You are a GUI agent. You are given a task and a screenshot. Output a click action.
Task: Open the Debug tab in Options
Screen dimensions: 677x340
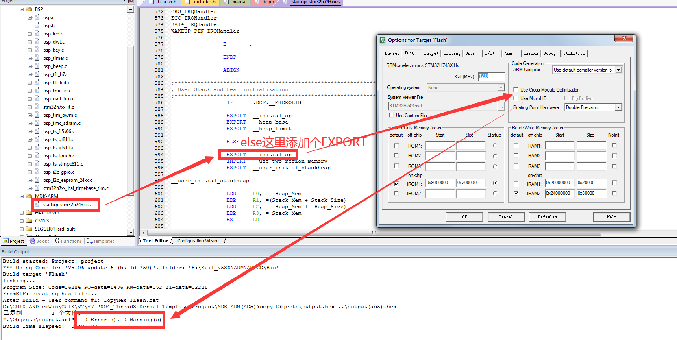550,53
